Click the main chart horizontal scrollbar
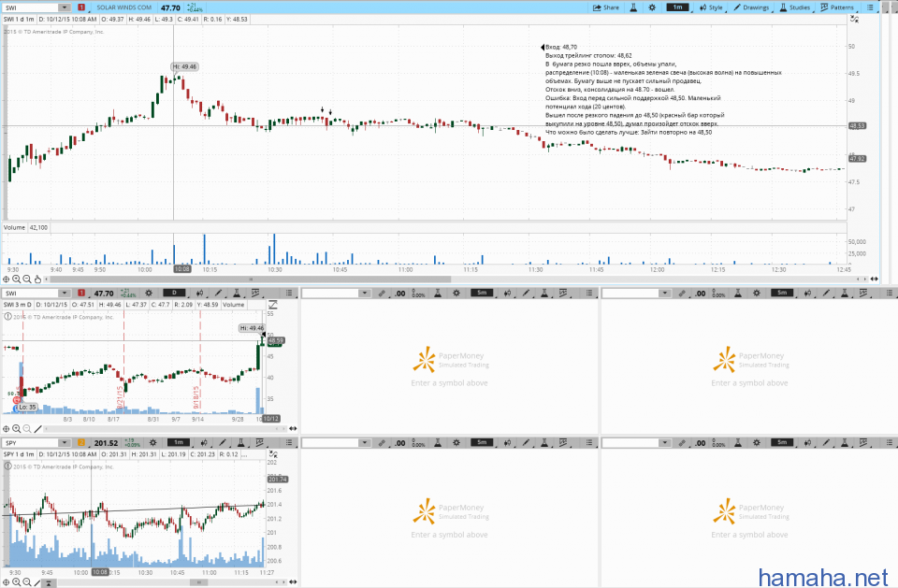The width and height of the screenshot is (898, 588). tap(251, 280)
